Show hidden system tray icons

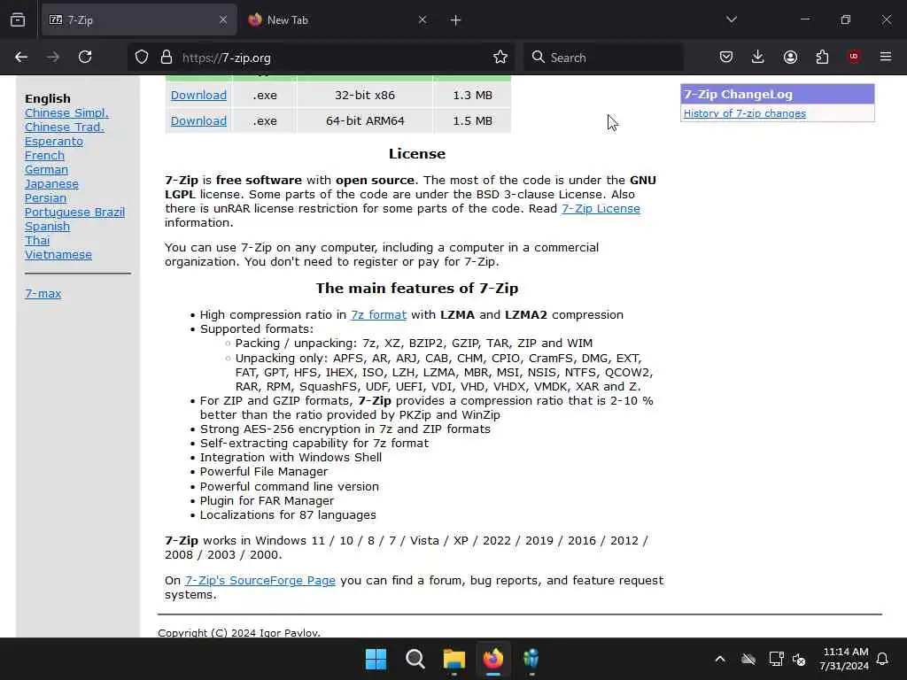(720, 659)
